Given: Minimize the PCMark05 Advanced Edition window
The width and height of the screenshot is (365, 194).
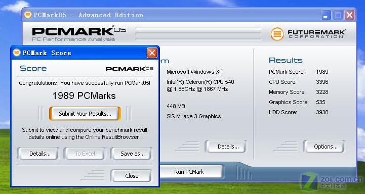Looking at the screenshot, I should pos(326,15).
